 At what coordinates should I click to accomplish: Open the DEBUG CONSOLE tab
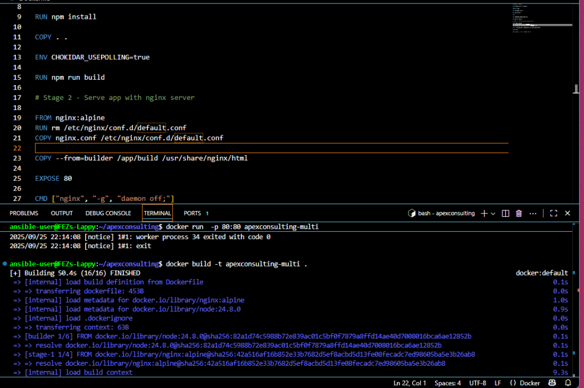108,213
